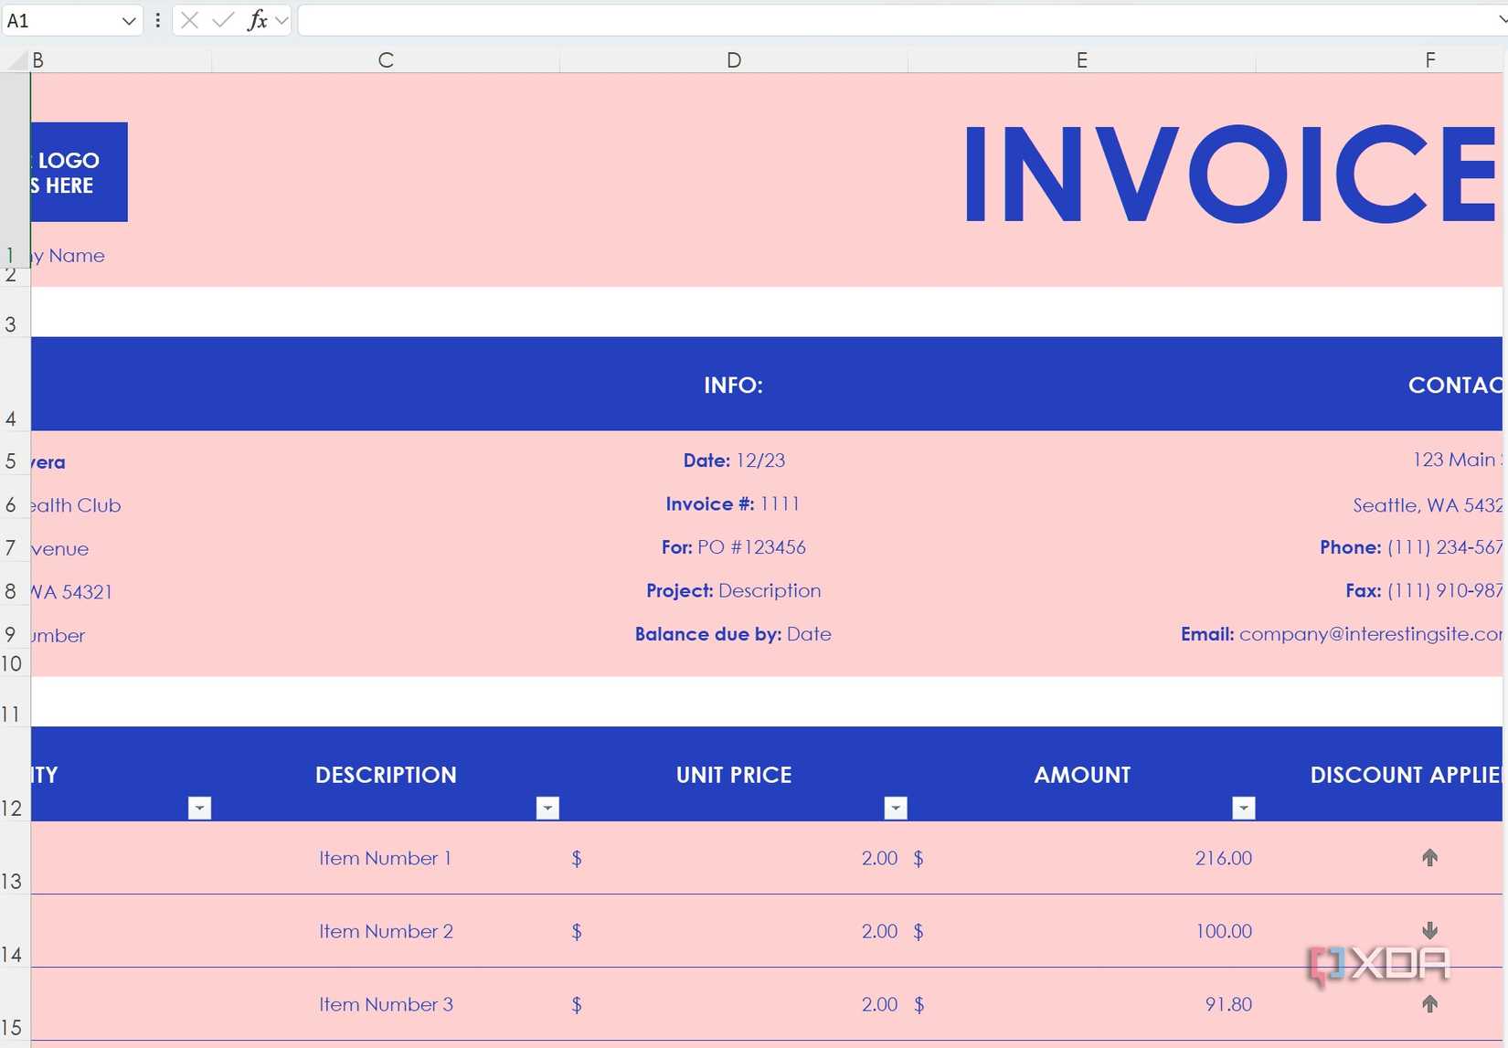1508x1048 pixels.
Task: Click the cancel X icon in formula bar
Action: coord(189,20)
